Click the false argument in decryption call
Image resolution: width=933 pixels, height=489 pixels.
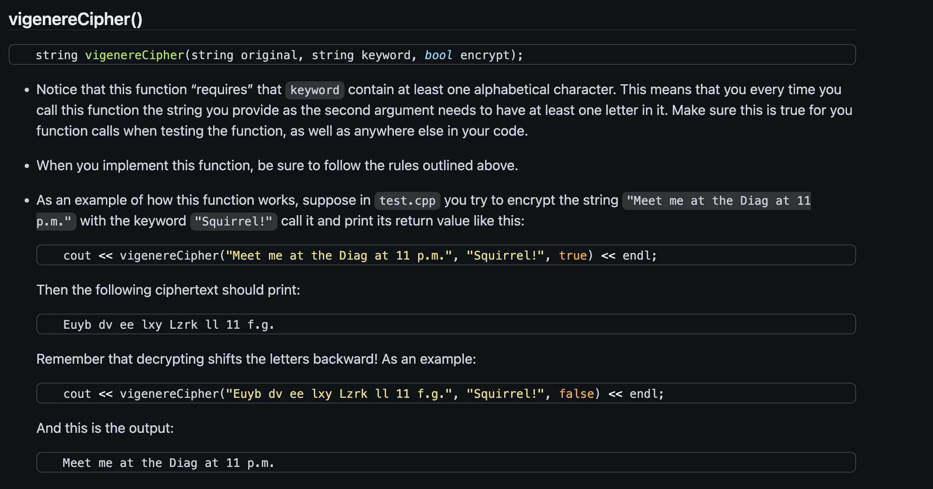[x=577, y=394]
